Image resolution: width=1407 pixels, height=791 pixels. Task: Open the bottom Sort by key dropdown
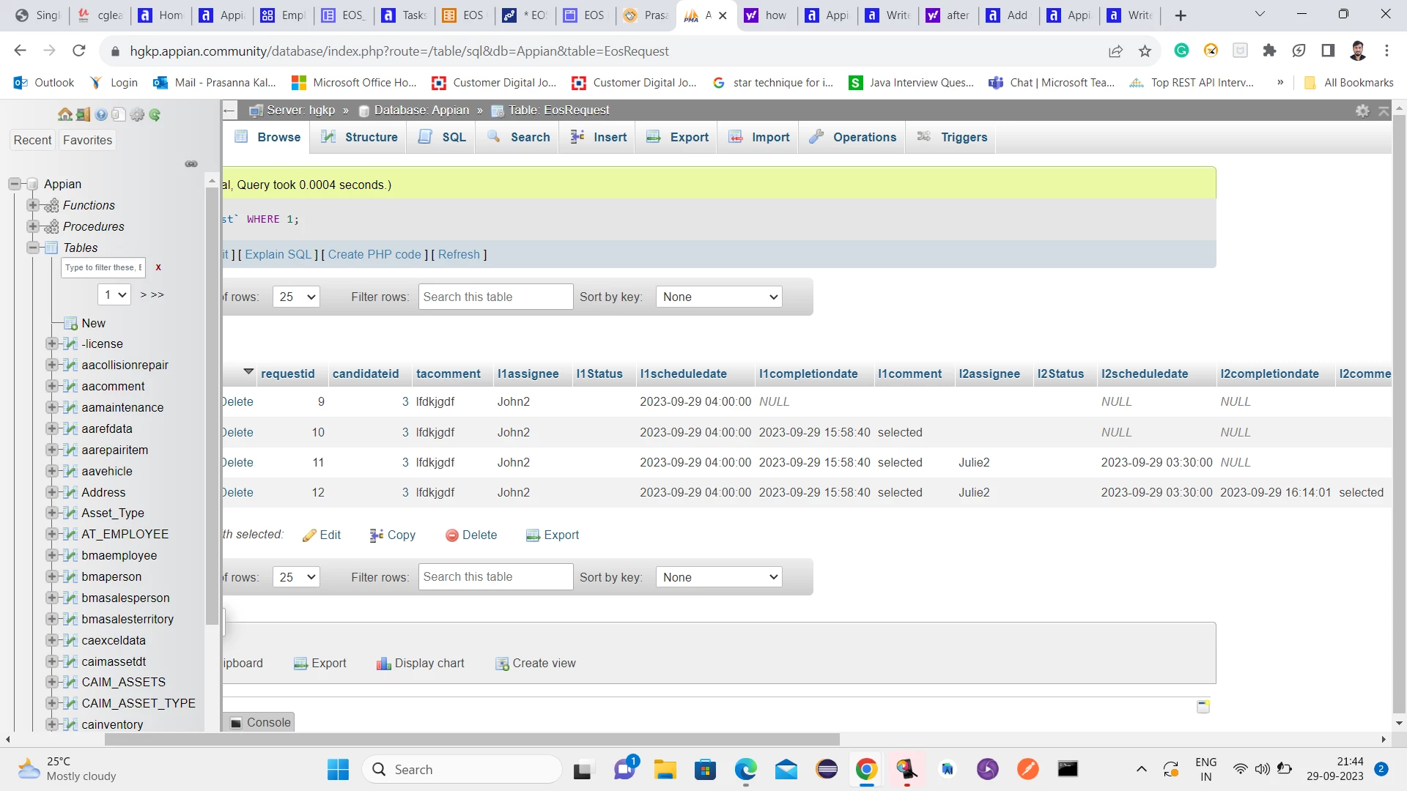tap(719, 578)
